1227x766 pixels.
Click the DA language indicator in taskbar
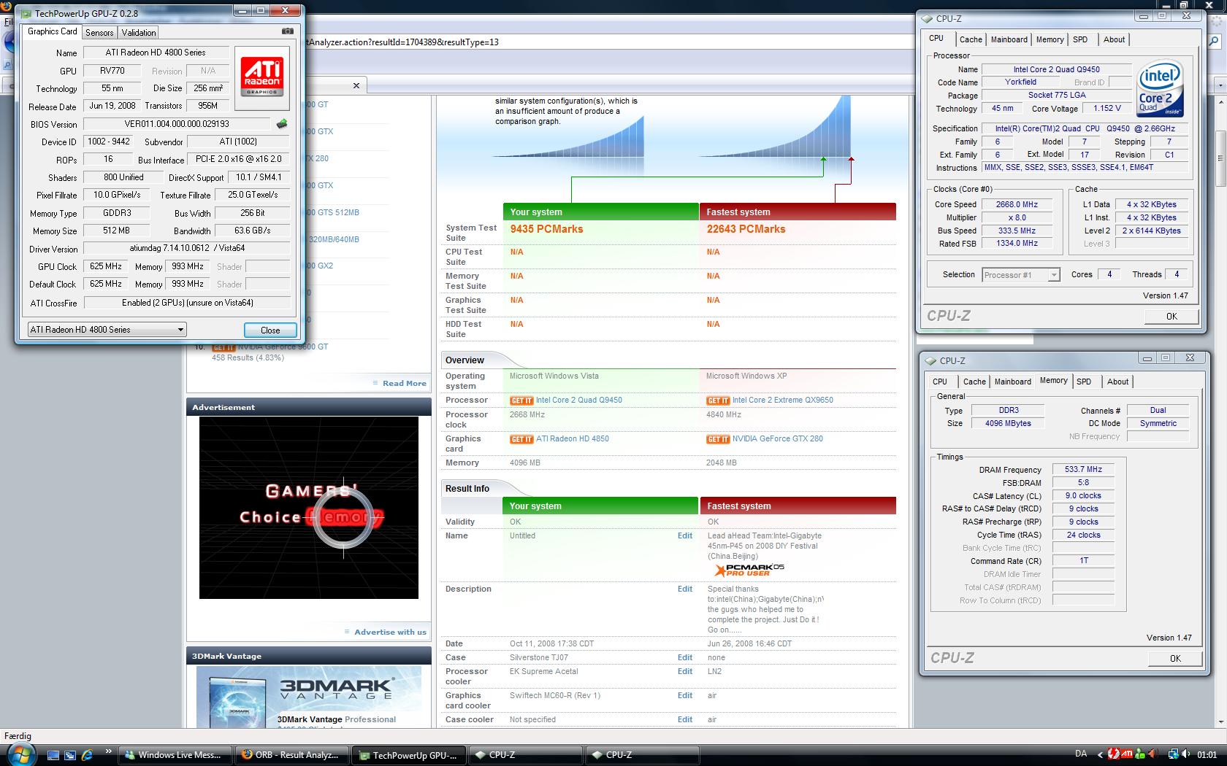(x=1081, y=754)
